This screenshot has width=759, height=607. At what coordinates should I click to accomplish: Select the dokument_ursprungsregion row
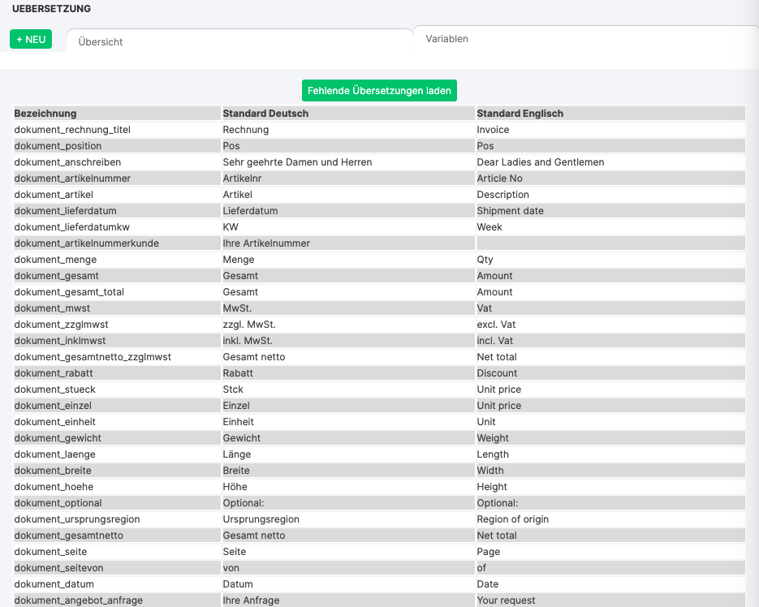(77, 519)
